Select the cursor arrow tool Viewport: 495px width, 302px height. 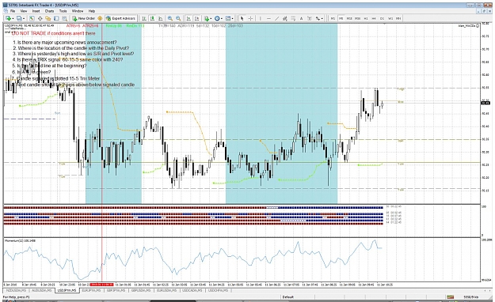[x=242, y=18]
